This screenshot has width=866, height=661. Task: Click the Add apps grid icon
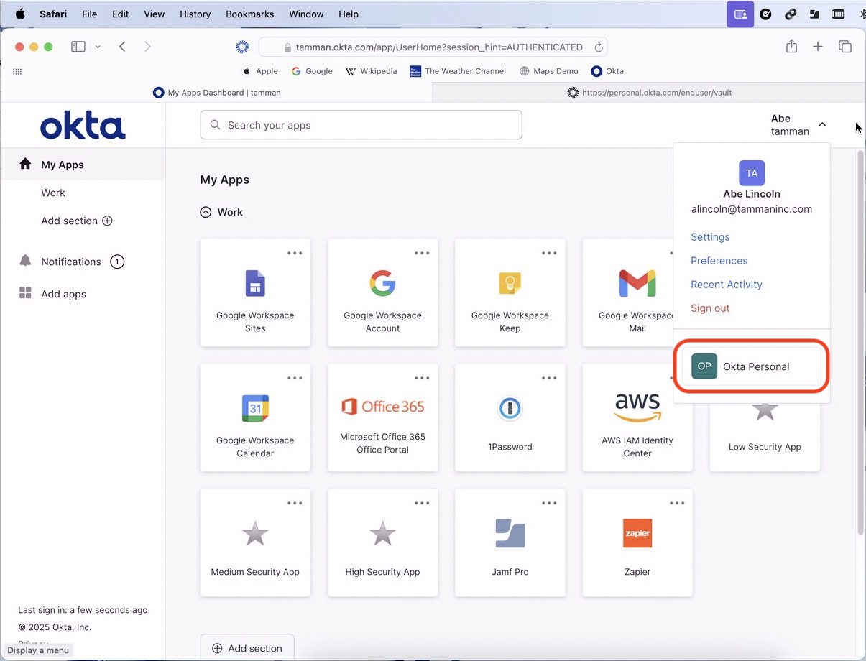[25, 293]
